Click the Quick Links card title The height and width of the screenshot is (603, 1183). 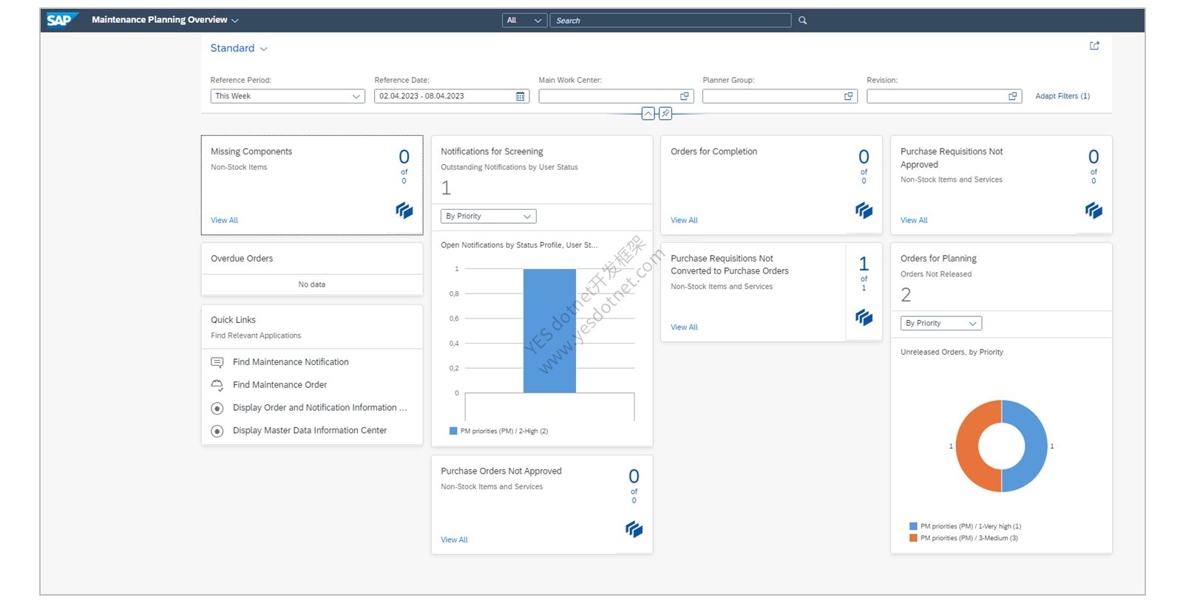(233, 320)
